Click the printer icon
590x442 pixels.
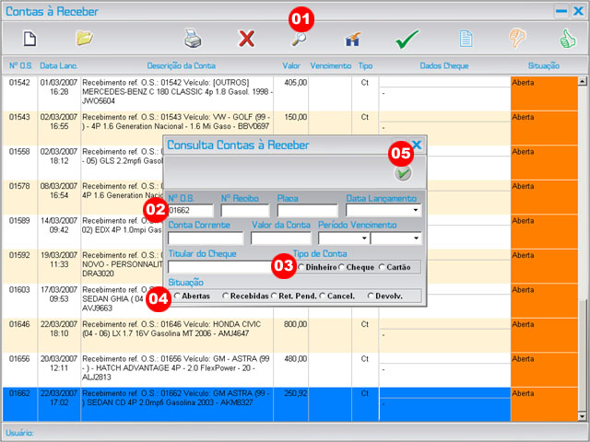pyautogui.click(x=193, y=40)
